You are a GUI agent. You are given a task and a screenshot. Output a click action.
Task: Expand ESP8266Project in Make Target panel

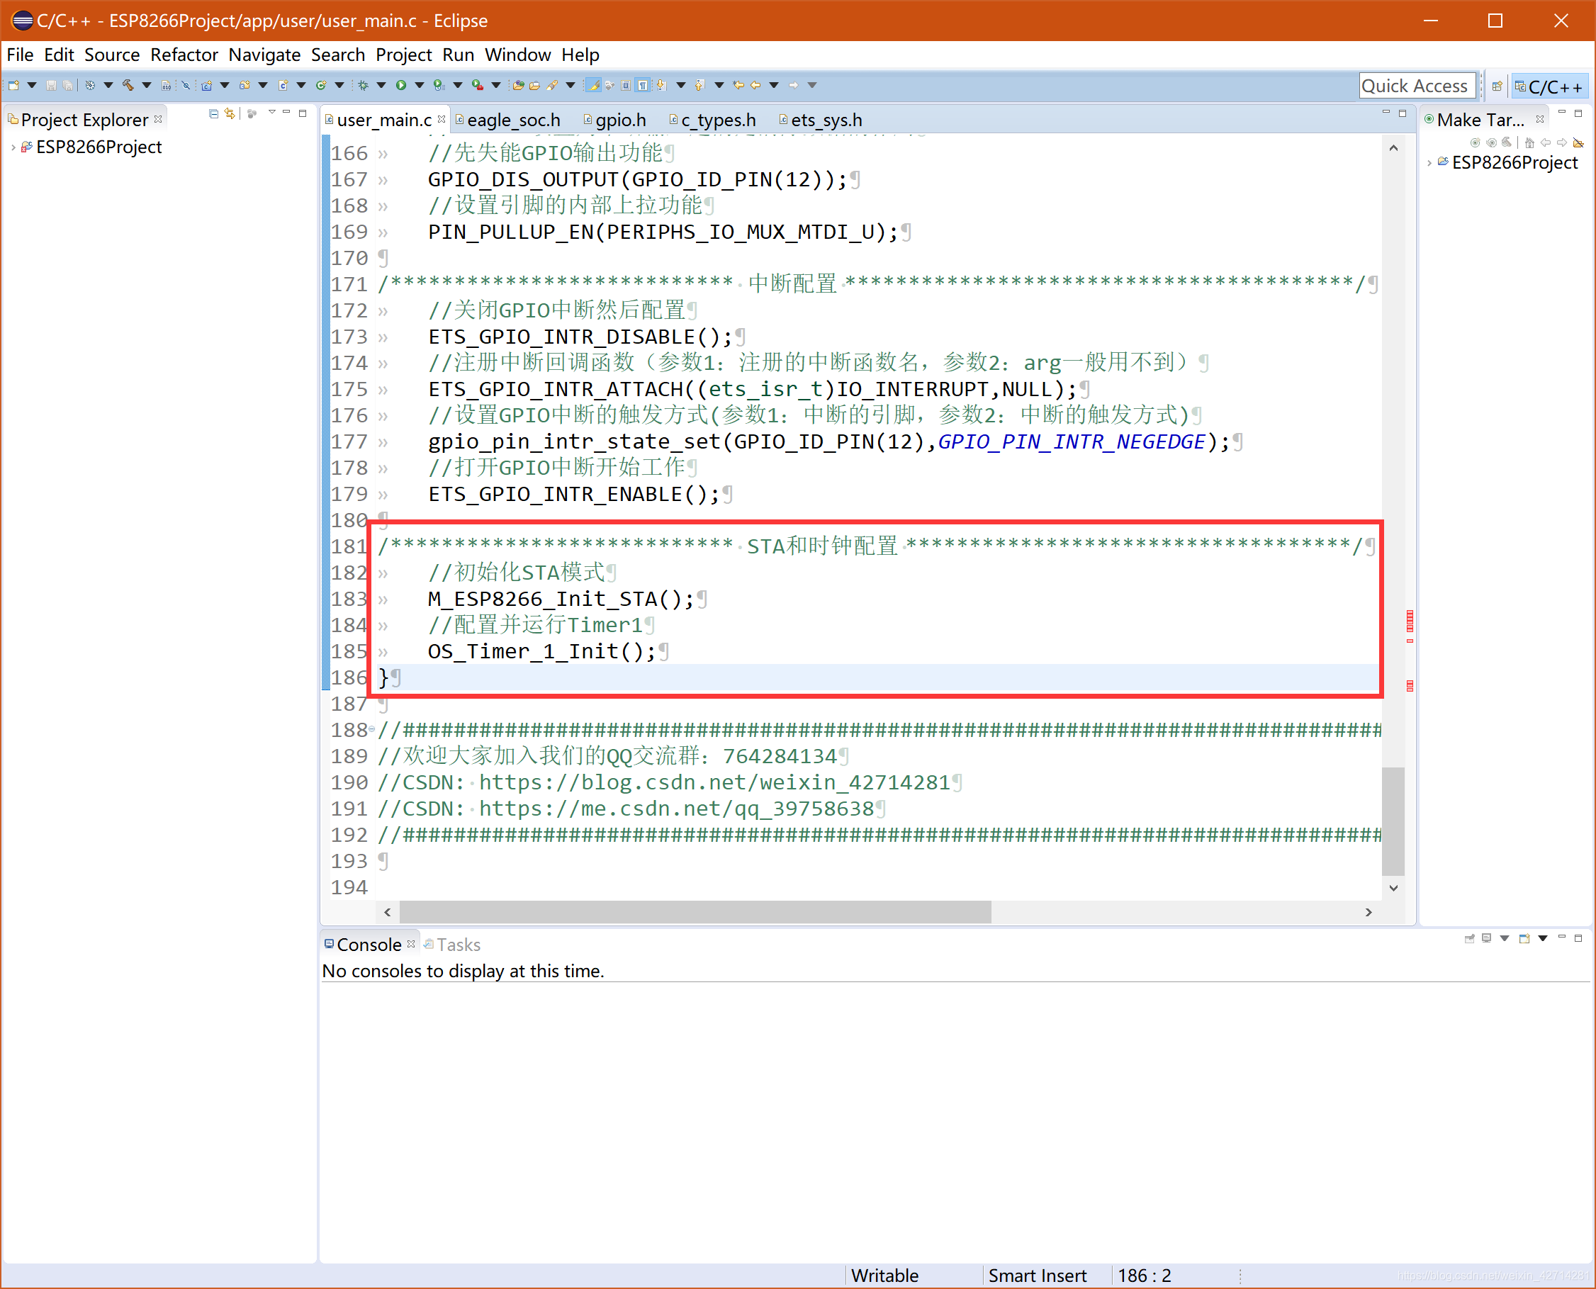coord(1429,162)
